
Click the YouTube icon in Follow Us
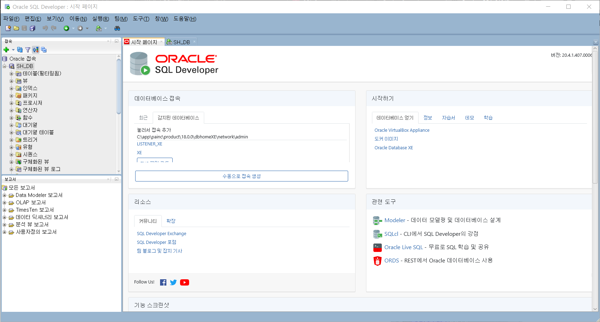click(185, 282)
